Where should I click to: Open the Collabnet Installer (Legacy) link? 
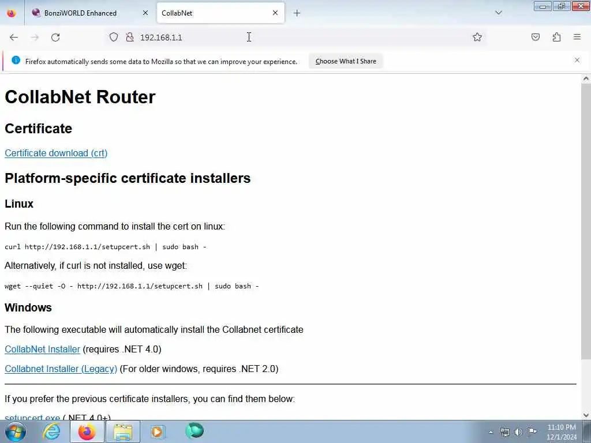click(61, 369)
